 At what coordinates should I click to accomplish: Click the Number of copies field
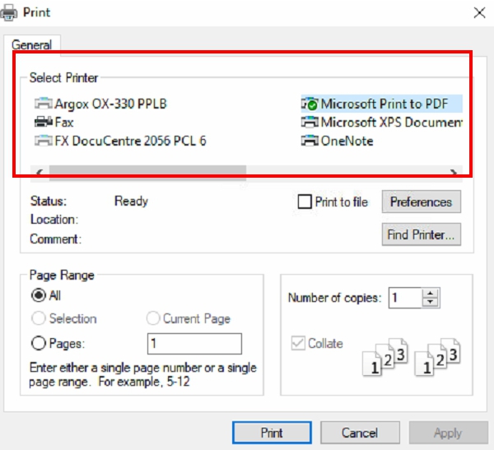pos(405,298)
